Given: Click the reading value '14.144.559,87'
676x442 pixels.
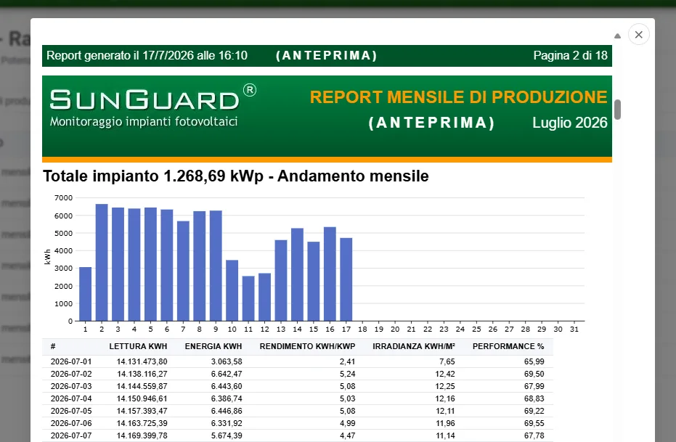Looking at the screenshot, I should tap(142, 386).
